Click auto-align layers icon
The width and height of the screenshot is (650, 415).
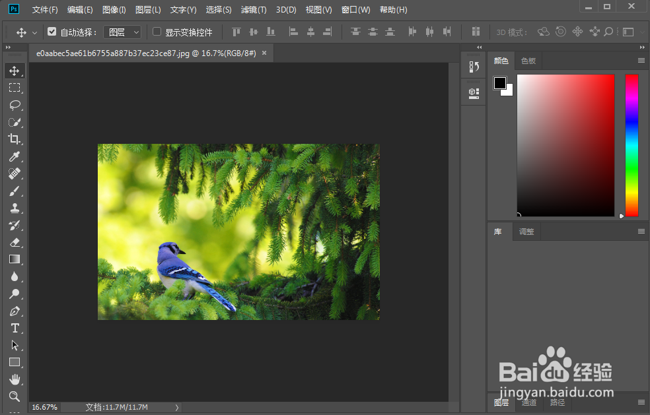tap(476, 32)
